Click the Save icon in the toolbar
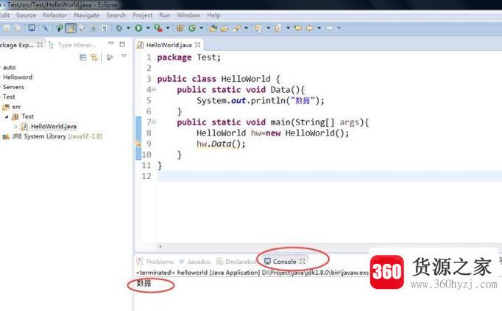The width and height of the screenshot is (502, 311). click(7, 29)
